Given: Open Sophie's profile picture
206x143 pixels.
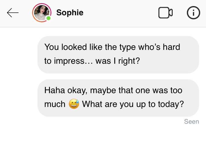Looking at the screenshot, I should point(41,12).
